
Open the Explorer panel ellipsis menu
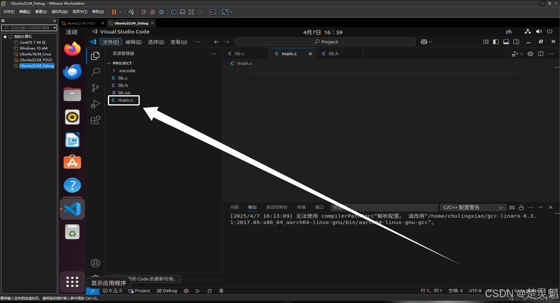(213, 54)
